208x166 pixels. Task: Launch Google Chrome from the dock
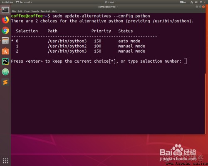(x=5, y=30)
